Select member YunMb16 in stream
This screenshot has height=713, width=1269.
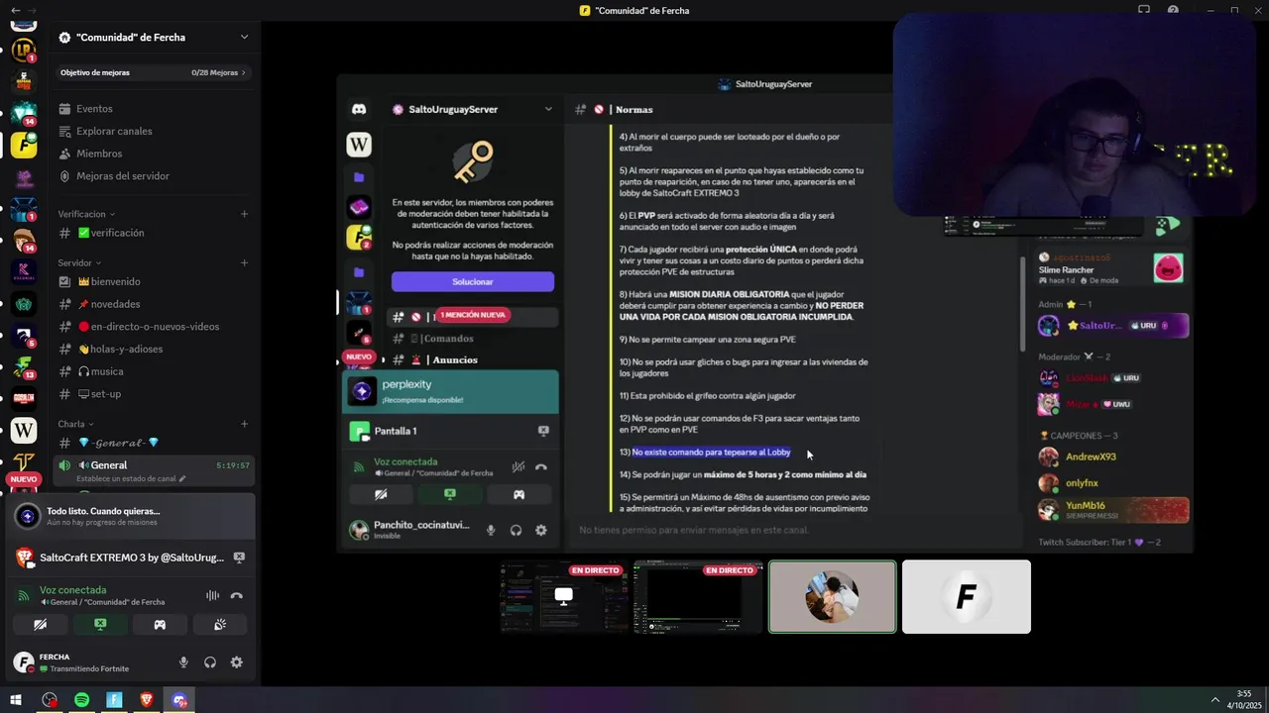(x=1112, y=510)
